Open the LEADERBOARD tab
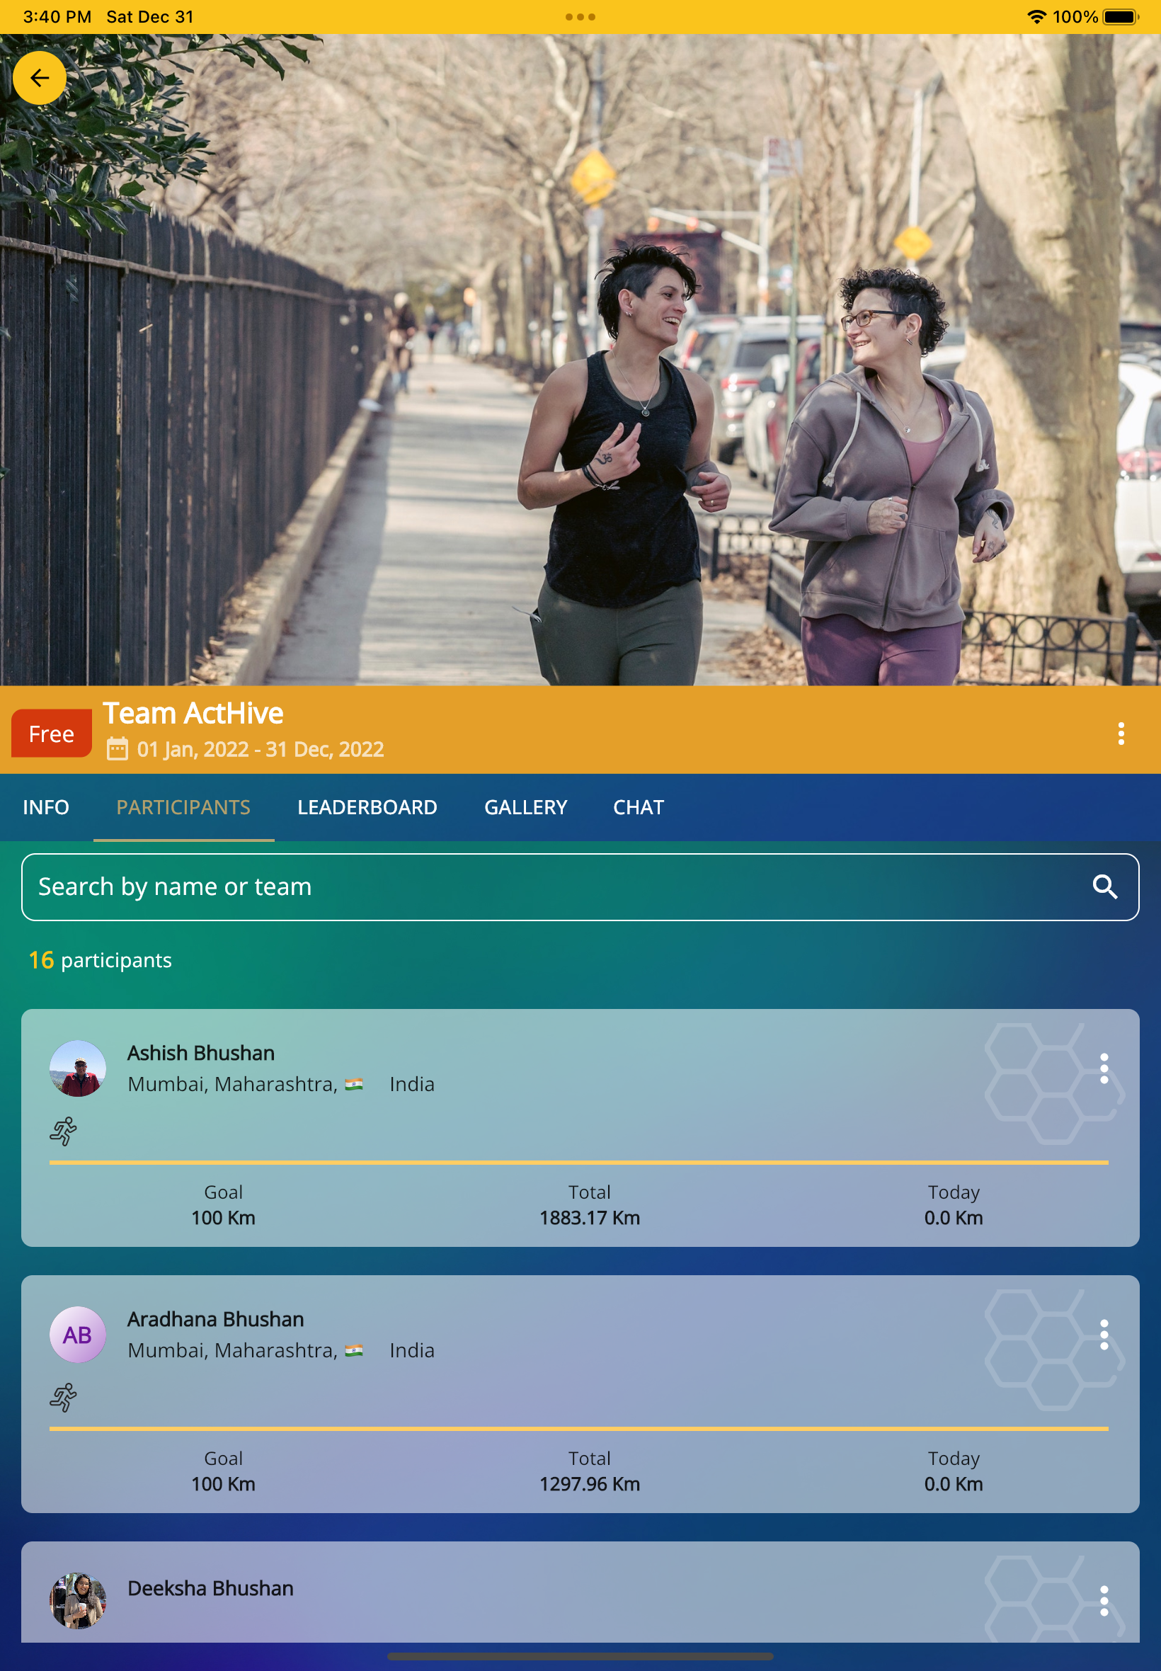The height and width of the screenshot is (1671, 1161). 367,806
